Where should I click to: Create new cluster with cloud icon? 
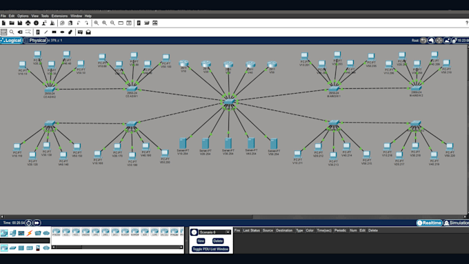click(431, 41)
